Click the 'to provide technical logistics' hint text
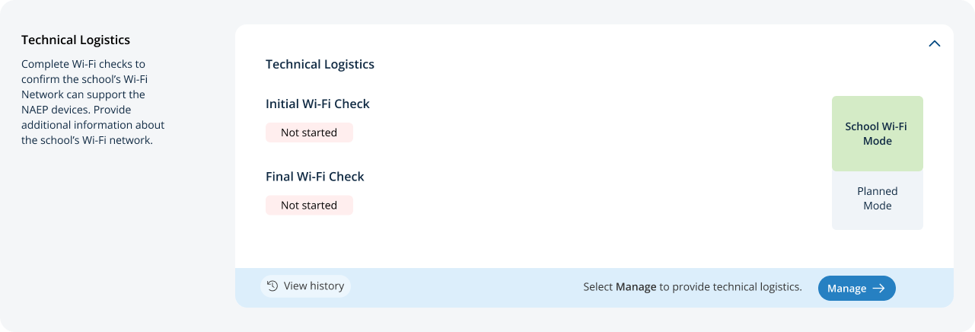Image resolution: width=975 pixels, height=332 pixels. click(730, 288)
